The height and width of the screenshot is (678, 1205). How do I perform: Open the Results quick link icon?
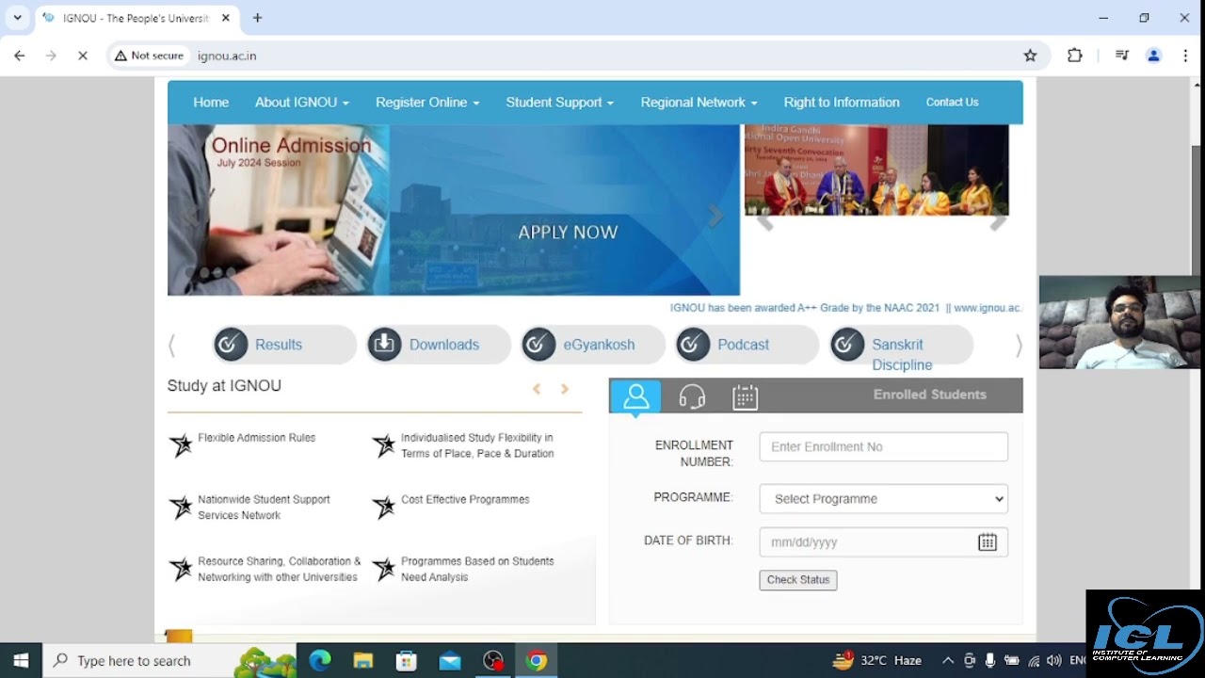(231, 345)
